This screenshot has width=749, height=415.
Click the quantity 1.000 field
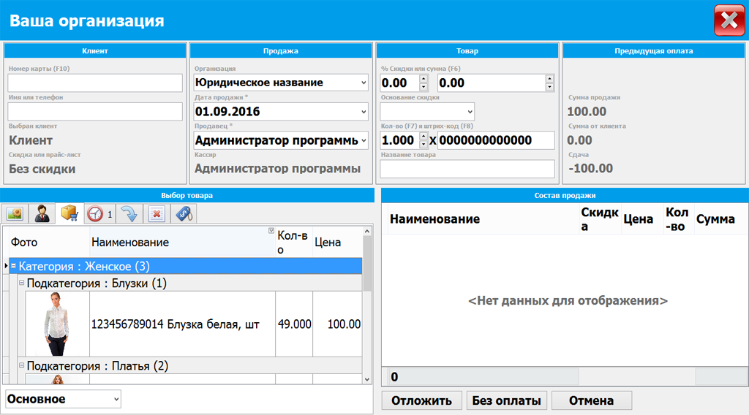click(400, 140)
